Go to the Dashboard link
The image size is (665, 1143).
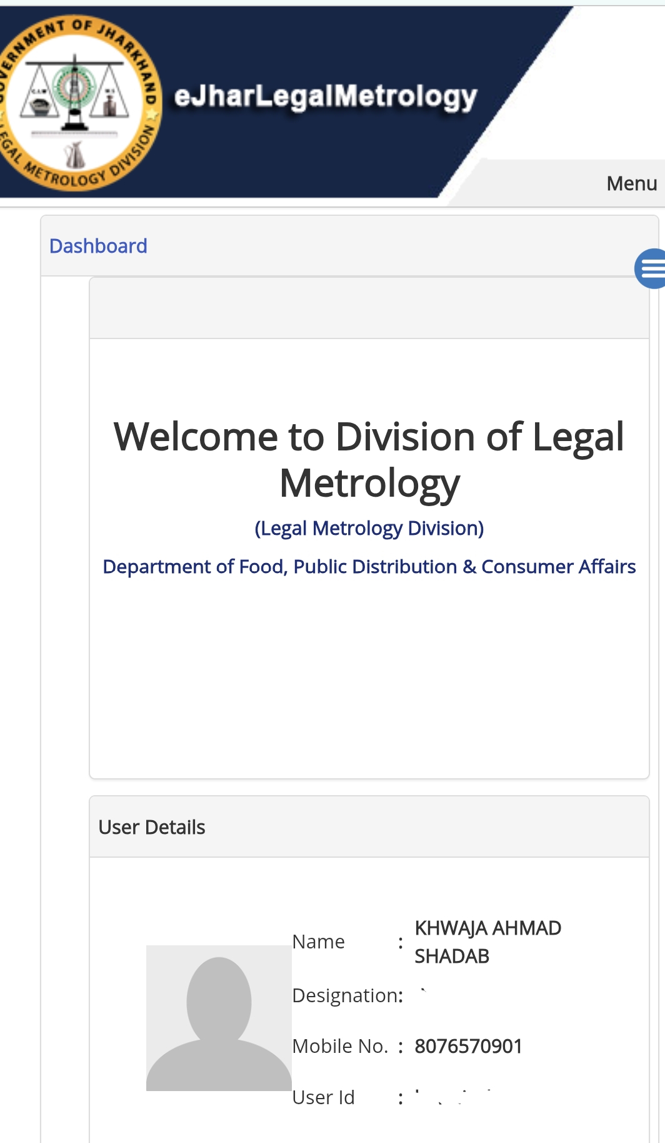(x=98, y=246)
